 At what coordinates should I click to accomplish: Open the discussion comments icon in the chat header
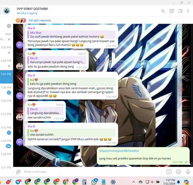coord(172,11)
